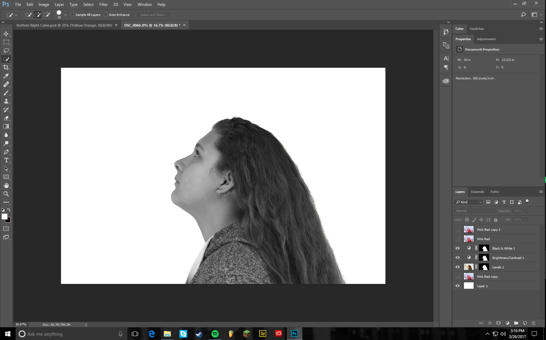Select the Clone Stamp tool
546x340 pixels.
pos(6,101)
